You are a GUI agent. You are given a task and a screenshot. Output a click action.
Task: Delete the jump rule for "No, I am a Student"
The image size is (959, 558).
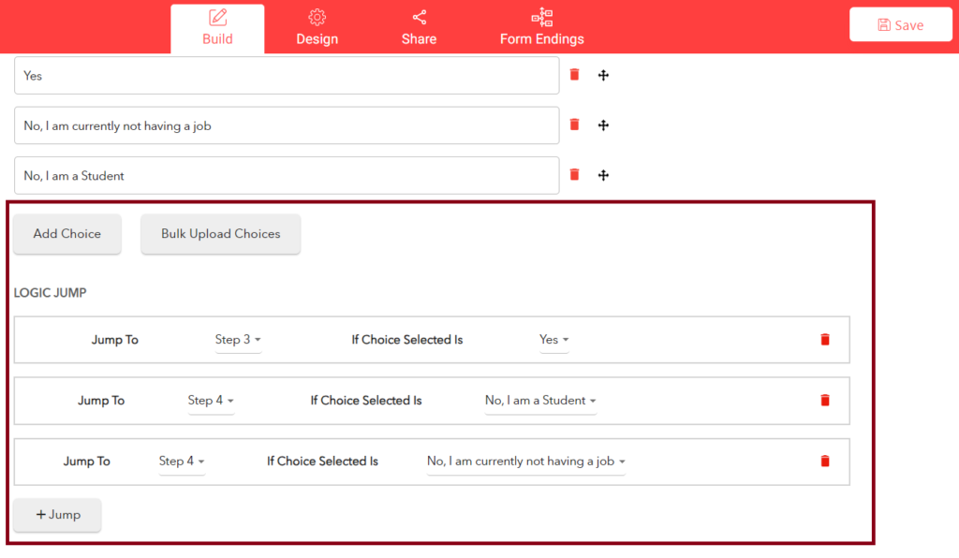click(824, 400)
